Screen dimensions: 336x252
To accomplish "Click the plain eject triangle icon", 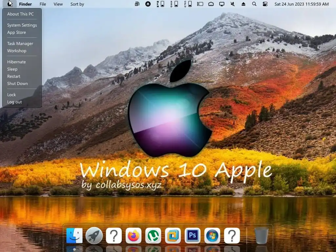I will [x=243, y=4].
